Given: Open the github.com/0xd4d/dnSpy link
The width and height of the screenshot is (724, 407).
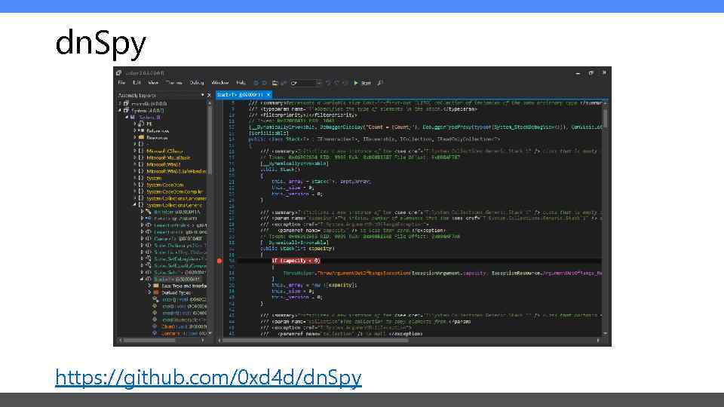Looking at the screenshot, I should 208,378.
